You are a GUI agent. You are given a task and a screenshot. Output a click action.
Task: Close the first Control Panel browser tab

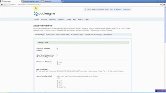point(20,1)
